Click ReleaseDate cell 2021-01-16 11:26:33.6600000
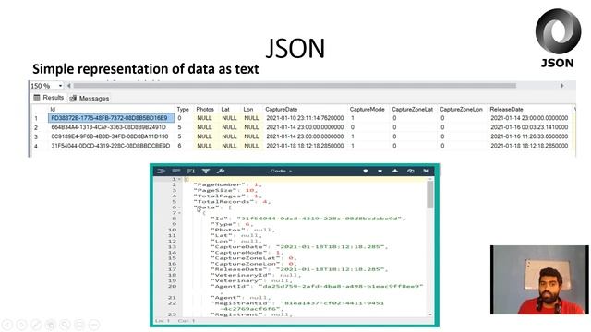Viewport: 591px width, 332px height. 529,136
